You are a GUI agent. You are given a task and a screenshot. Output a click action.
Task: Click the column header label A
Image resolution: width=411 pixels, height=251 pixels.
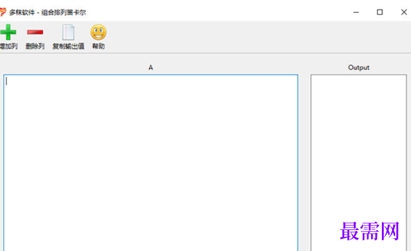tap(150, 67)
